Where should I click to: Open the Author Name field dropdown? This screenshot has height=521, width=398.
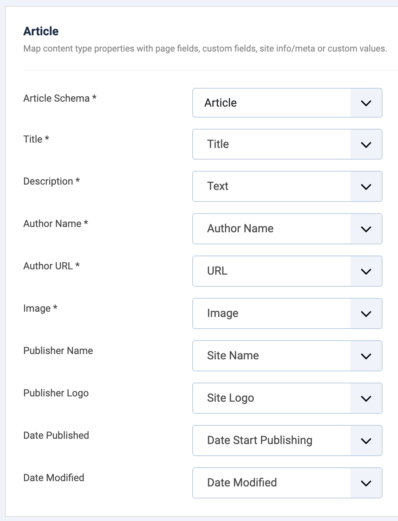pyautogui.click(x=287, y=229)
